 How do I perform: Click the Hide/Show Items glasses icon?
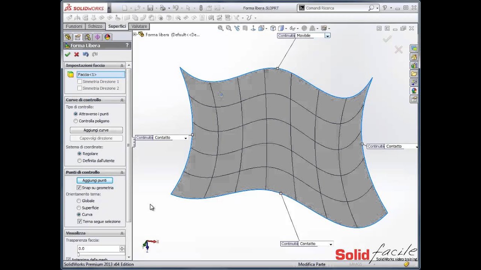[x=292, y=28]
